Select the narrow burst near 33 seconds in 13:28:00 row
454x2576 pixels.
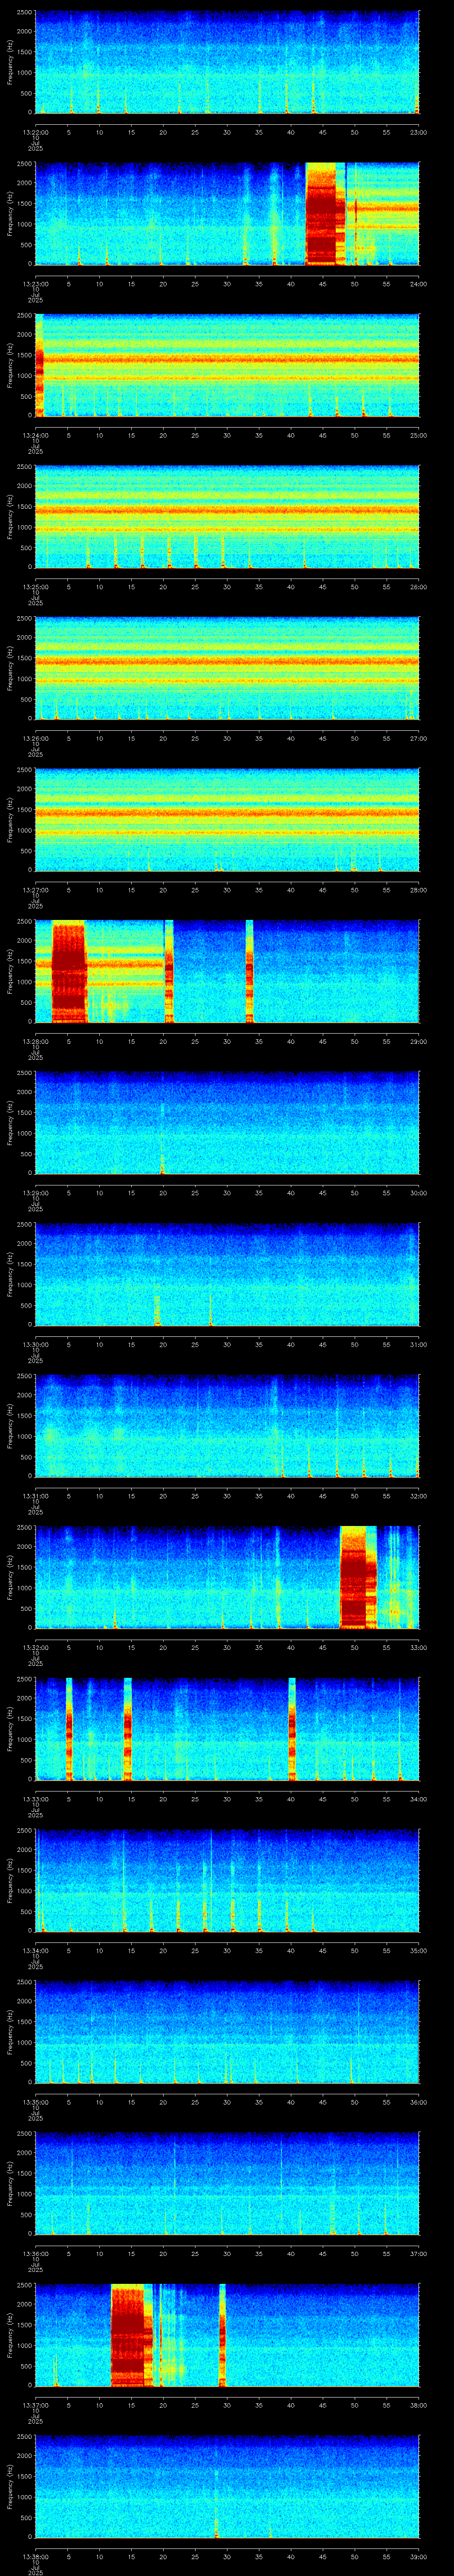[x=250, y=972]
